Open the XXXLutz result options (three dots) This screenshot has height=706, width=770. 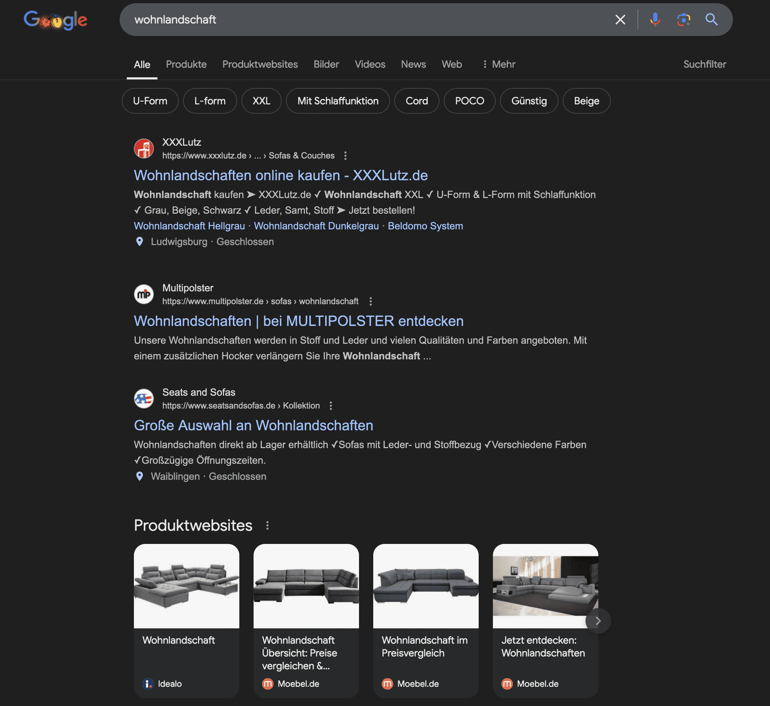pos(345,156)
